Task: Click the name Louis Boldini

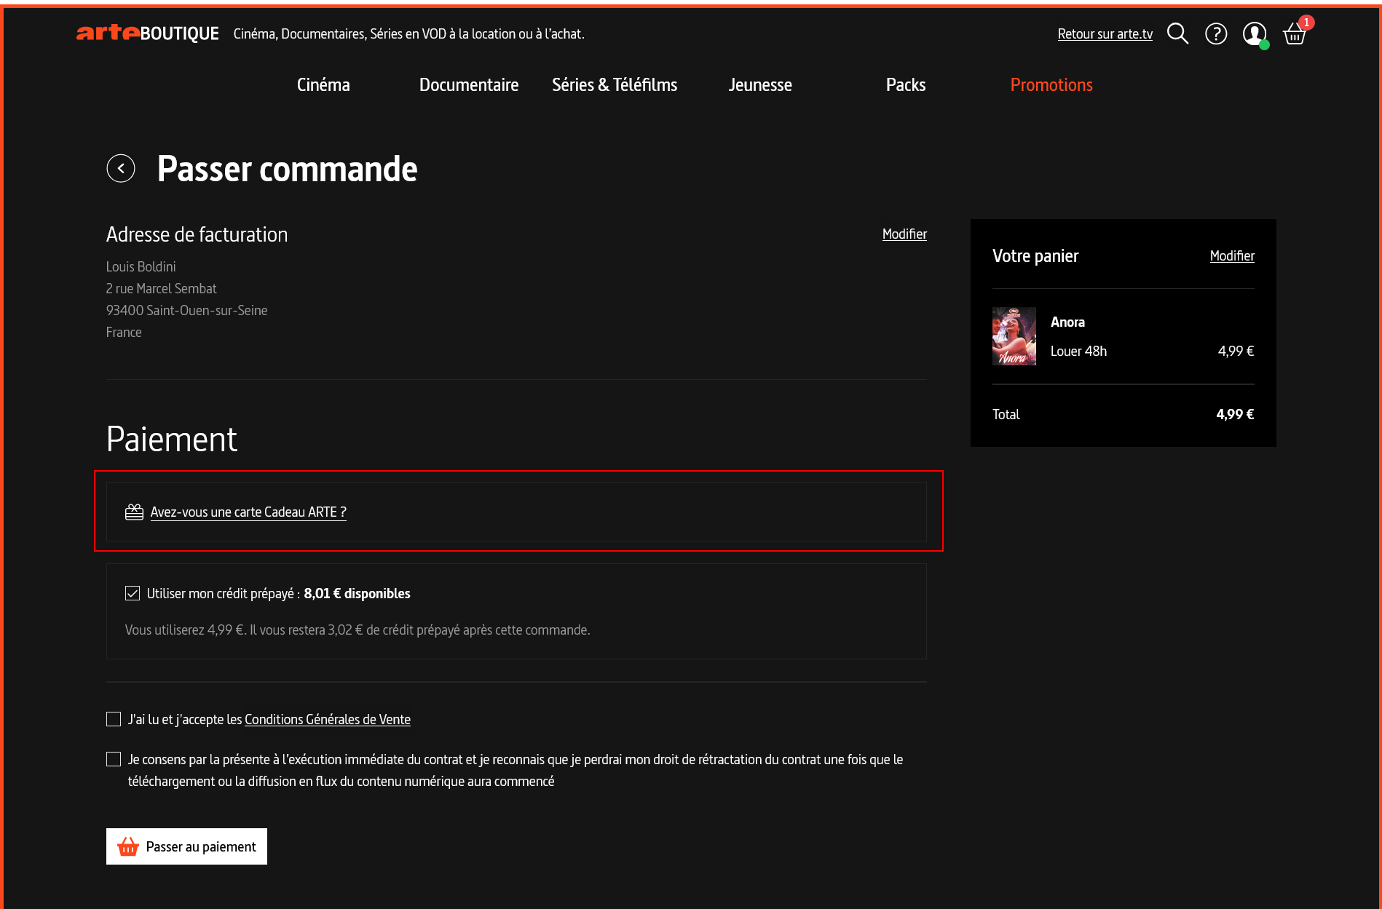Action: [x=141, y=266]
